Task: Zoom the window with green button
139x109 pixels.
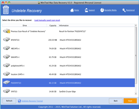Action: click(x=9, y=3)
